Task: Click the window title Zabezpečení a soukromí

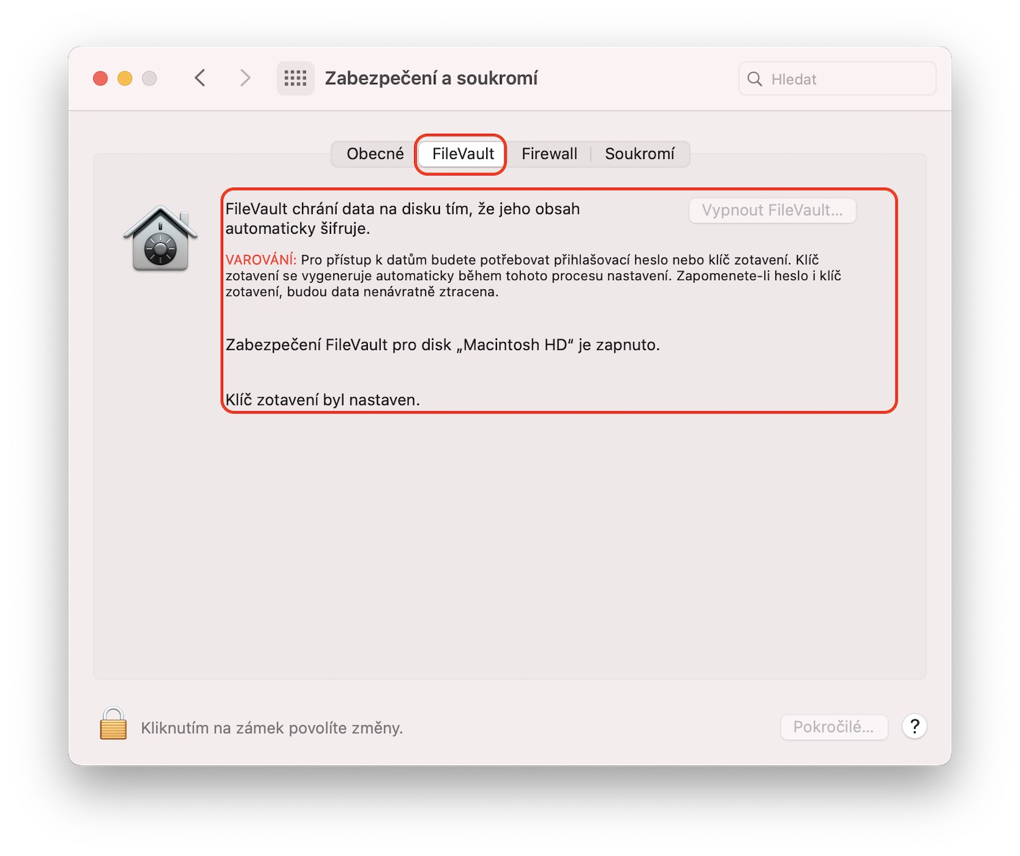Action: coord(431,78)
